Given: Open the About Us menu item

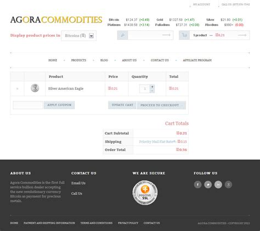Looking at the screenshot, I should pyautogui.click(x=129, y=60).
